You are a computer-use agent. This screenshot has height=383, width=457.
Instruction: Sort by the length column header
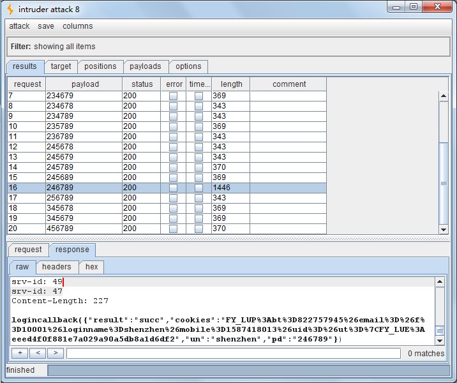[x=231, y=84]
